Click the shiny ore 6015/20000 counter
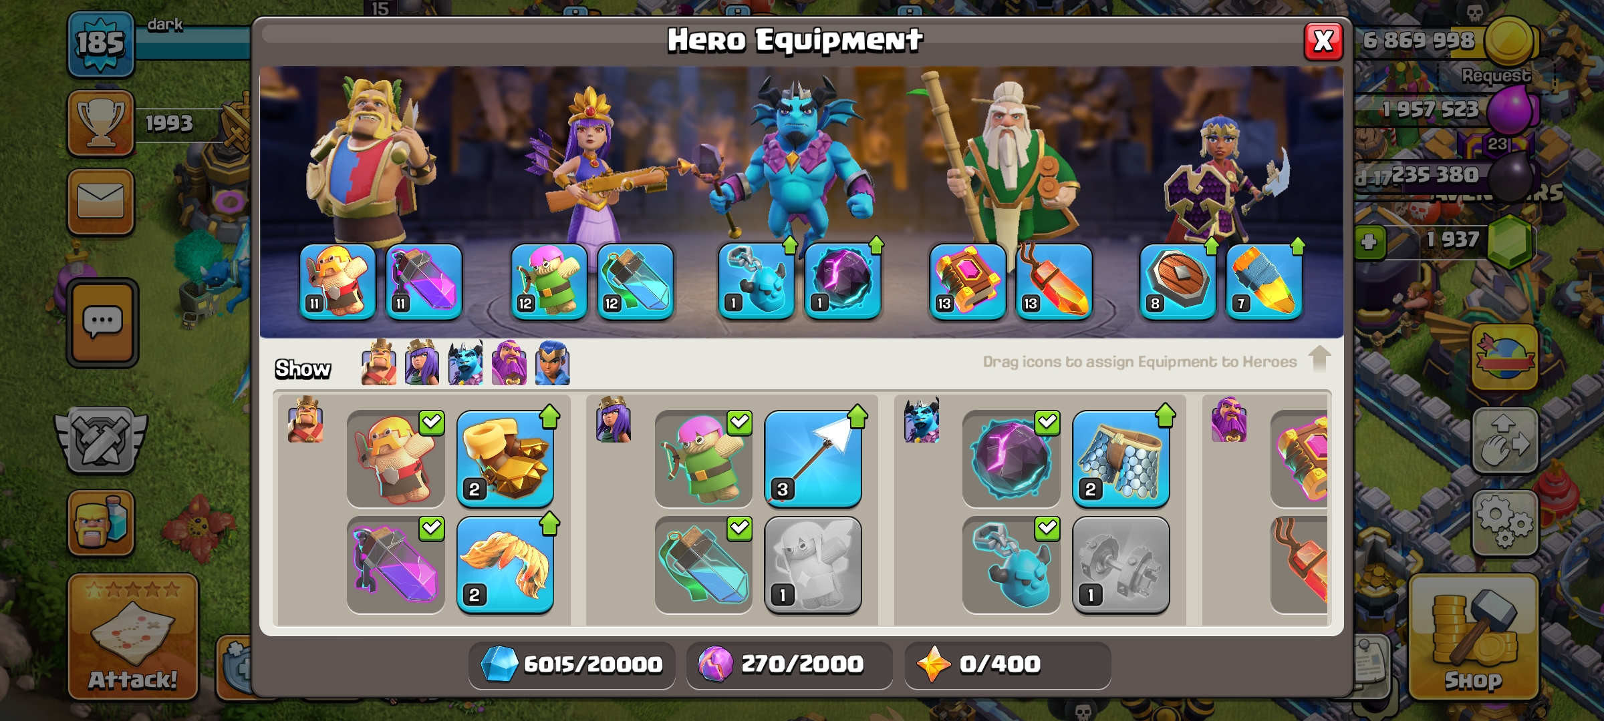This screenshot has width=1604, height=721. pos(571,664)
